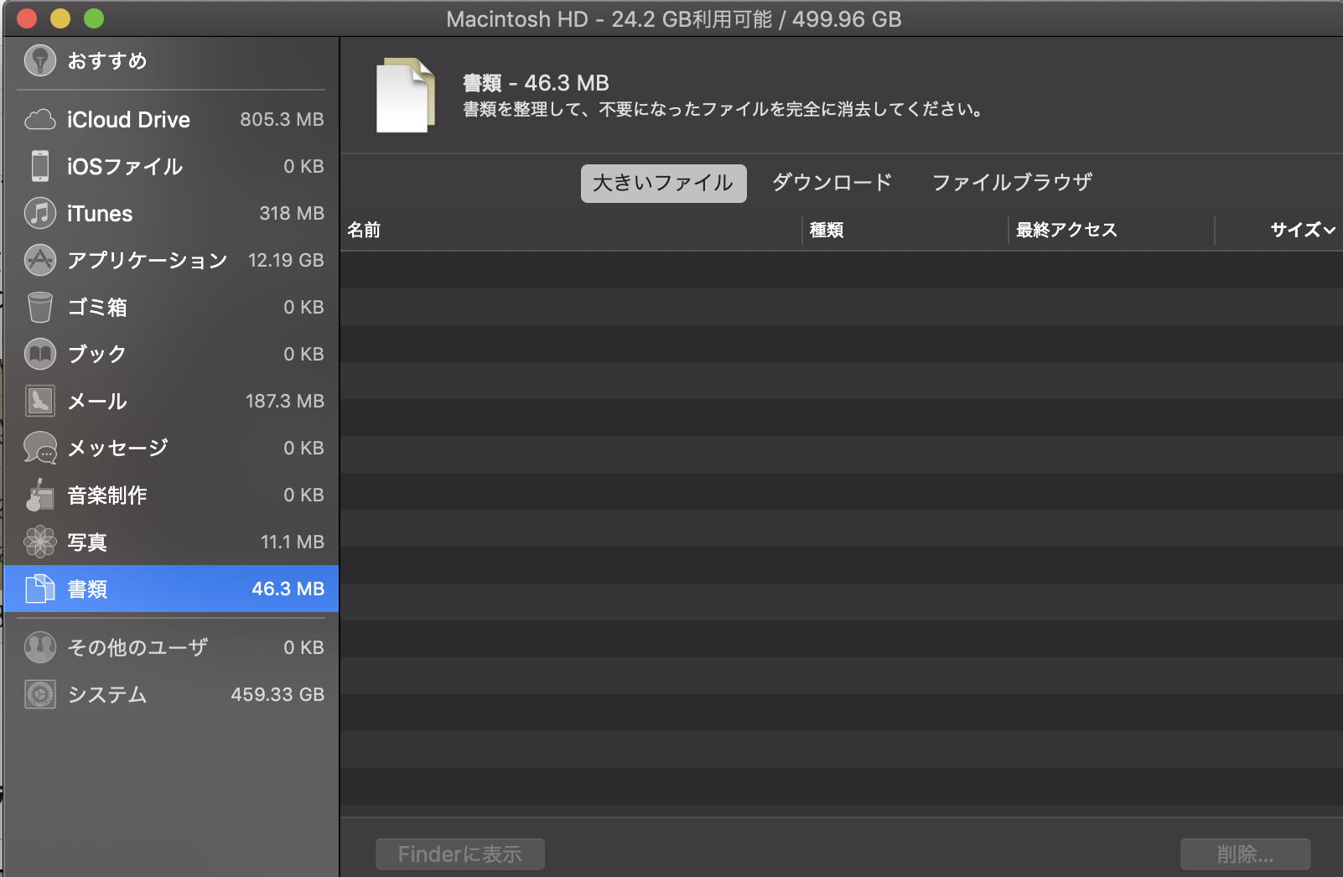The image size is (1343, 877).
Task: Select the iOSファイル sidebar label
Action: click(x=125, y=166)
